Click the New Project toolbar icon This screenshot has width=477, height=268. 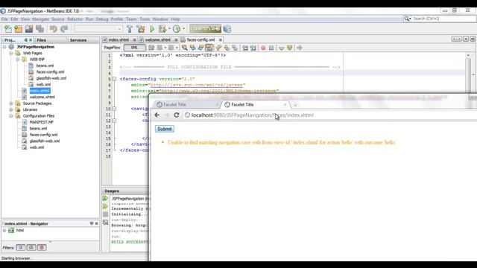point(18,29)
